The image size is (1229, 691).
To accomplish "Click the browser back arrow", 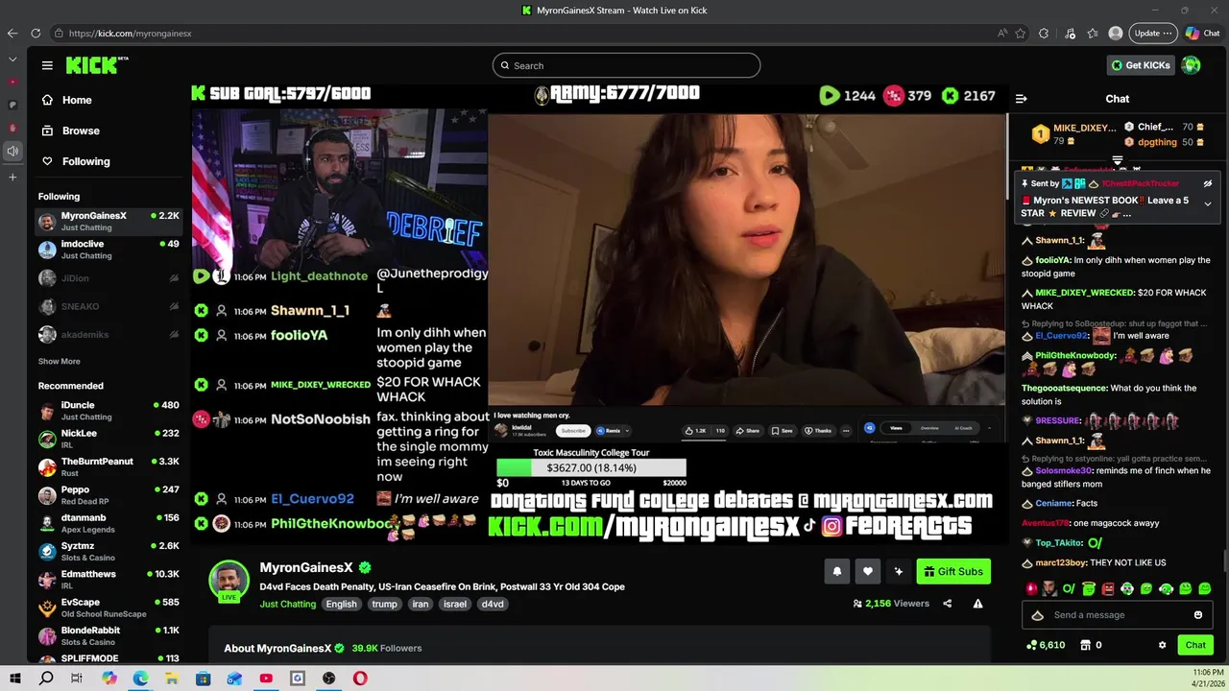I will pyautogui.click(x=12, y=33).
